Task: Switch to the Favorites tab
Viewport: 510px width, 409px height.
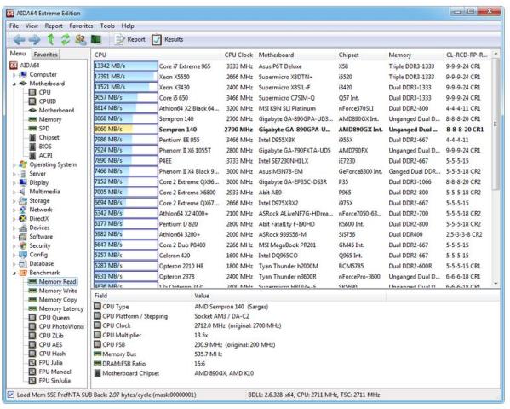Action: [x=45, y=55]
